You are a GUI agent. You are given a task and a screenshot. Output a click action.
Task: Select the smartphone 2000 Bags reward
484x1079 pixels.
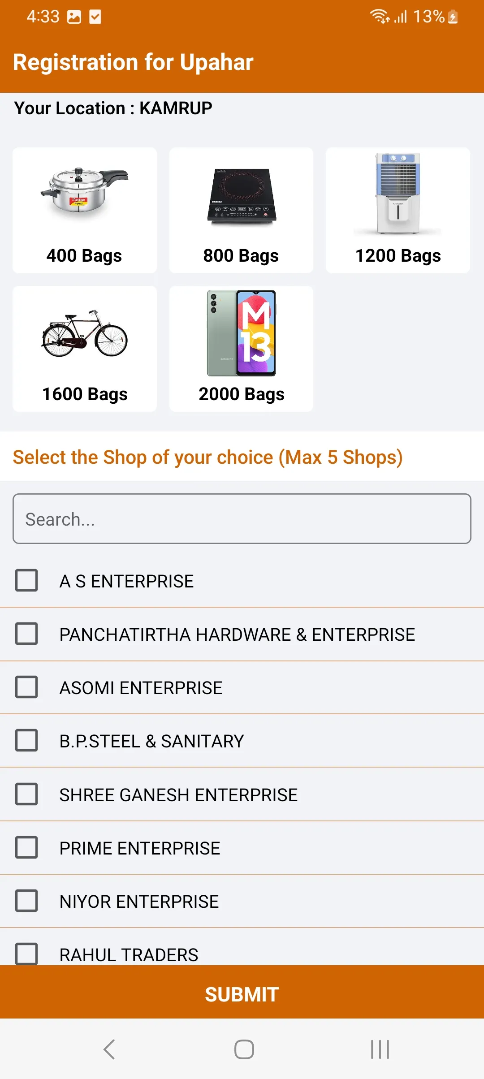(x=241, y=349)
